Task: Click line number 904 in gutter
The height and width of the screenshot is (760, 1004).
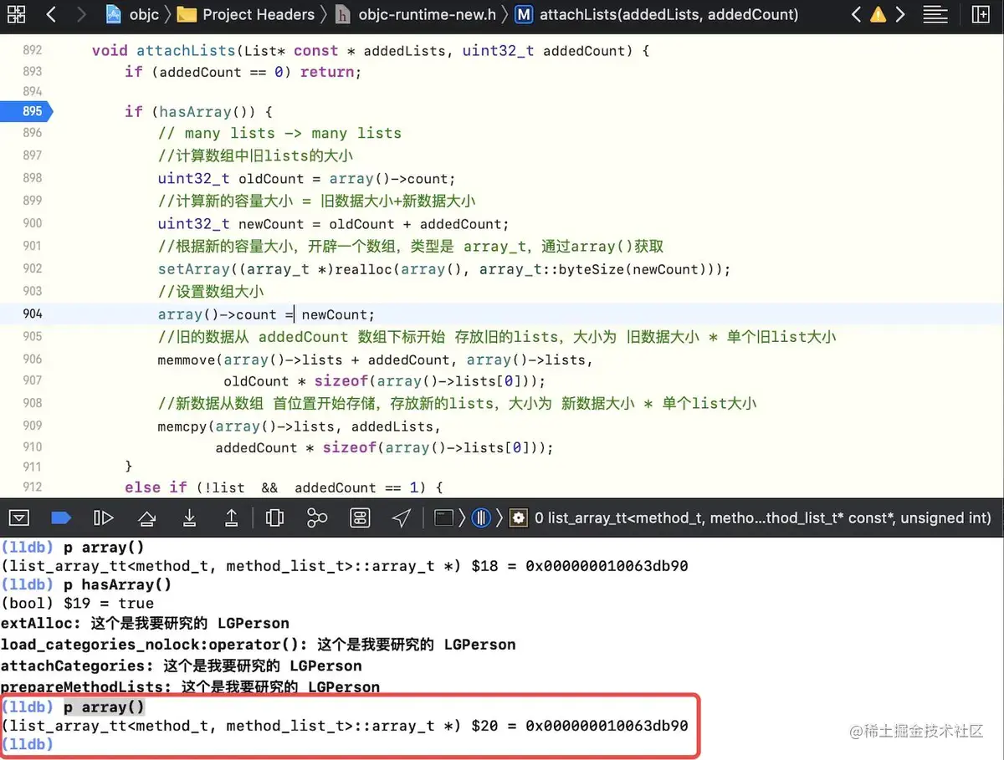Action: [x=32, y=314]
